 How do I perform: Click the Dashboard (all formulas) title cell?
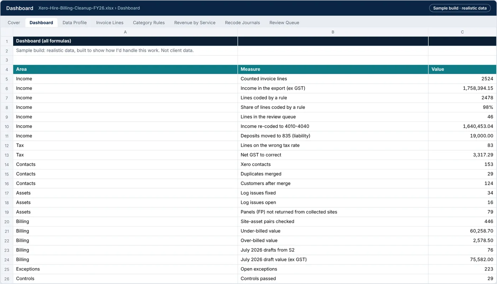125,41
